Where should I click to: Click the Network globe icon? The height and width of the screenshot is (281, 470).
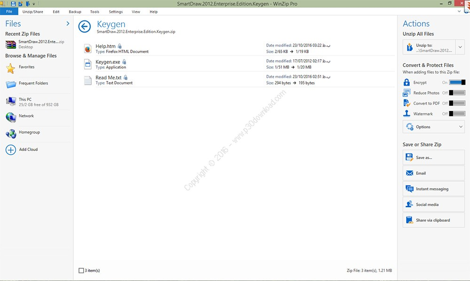11,117
